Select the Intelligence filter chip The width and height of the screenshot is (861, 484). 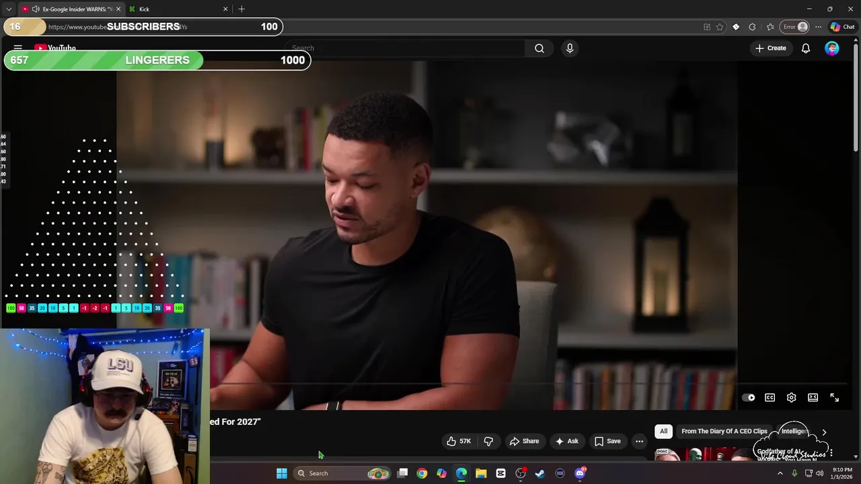click(794, 431)
